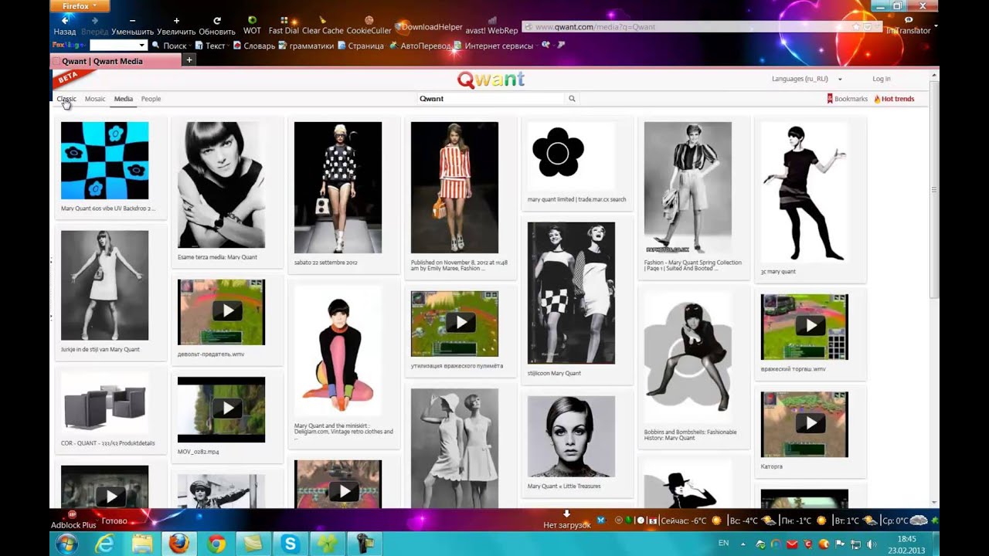Open the WOT extension button

(x=252, y=25)
